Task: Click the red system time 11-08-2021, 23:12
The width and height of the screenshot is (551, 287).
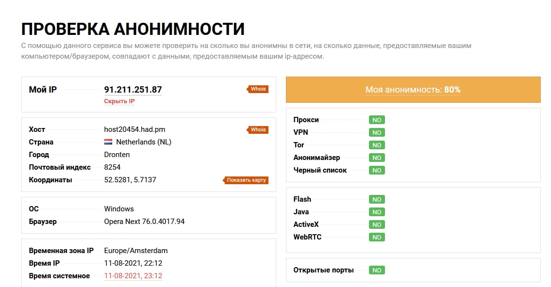Action: [x=133, y=276]
